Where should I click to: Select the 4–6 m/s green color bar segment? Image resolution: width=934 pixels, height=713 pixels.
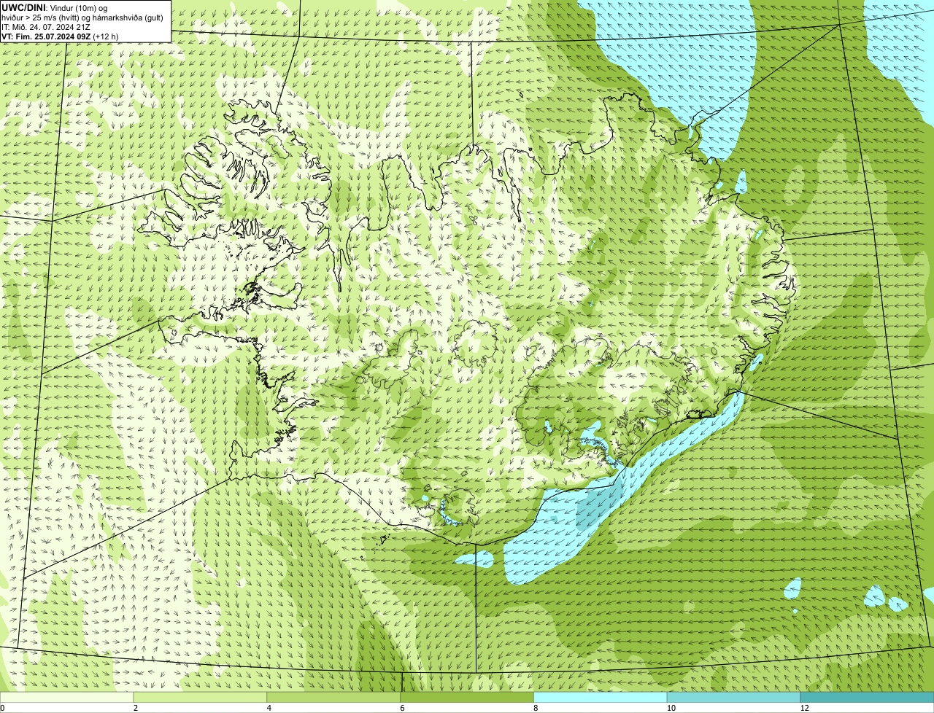pos(334,698)
